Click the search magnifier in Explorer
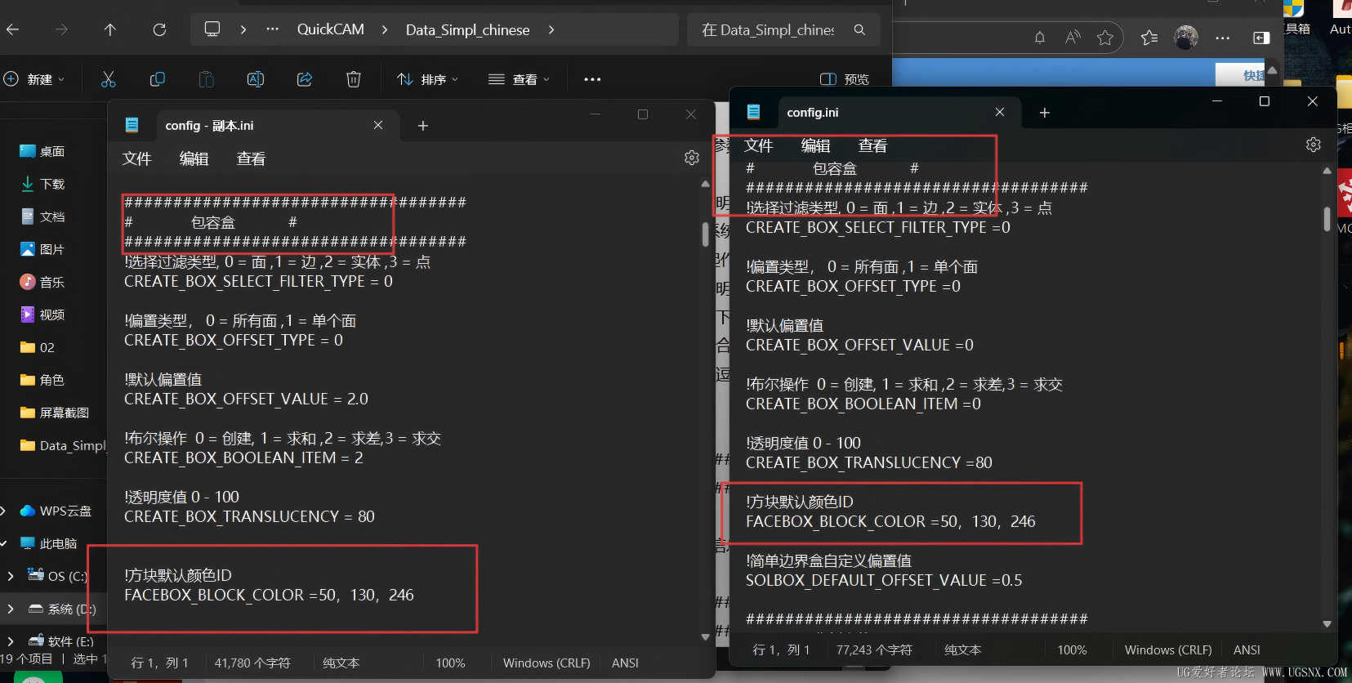Screen dimensions: 1352x683 coord(859,29)
